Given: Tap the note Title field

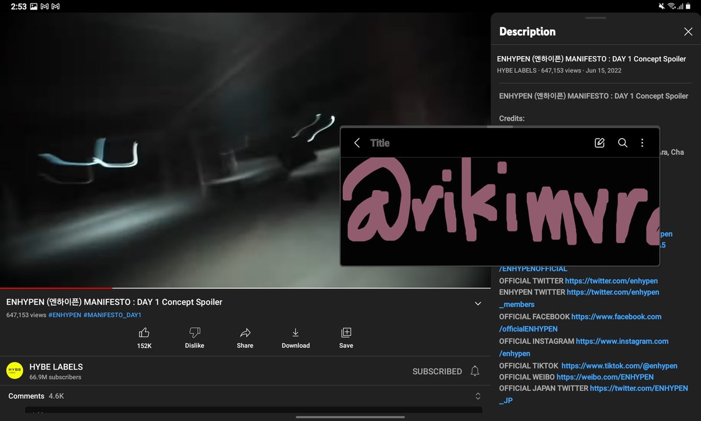Looking at the screenshot, I should [x=380, y=143].
